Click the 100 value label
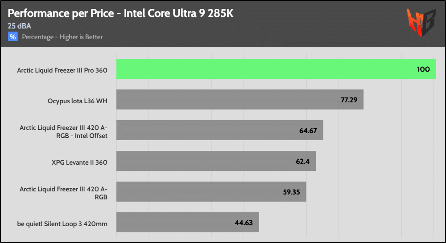Screen dimensions: 446x243 point(423,69)
